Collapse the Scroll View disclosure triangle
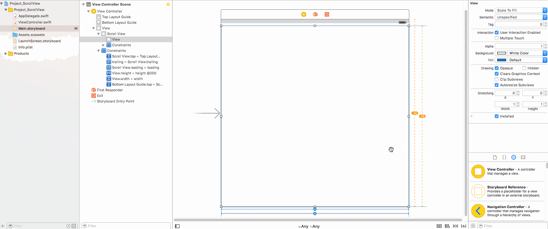This screenshot has height=229, width=548. (99, 34)
